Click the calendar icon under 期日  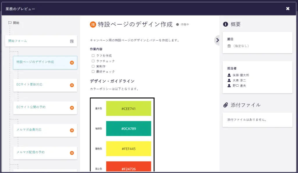click(229, 46)
